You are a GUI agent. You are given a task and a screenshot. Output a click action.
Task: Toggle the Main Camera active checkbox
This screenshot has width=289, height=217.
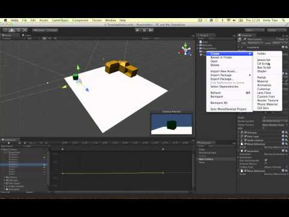click(x=245, y=39)
